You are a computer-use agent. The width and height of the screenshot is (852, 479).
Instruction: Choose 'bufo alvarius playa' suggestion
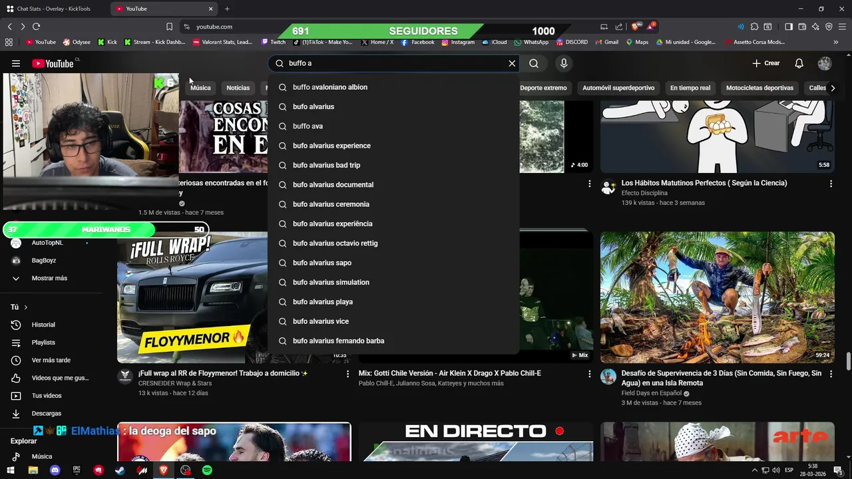click(x=393, y=301)
